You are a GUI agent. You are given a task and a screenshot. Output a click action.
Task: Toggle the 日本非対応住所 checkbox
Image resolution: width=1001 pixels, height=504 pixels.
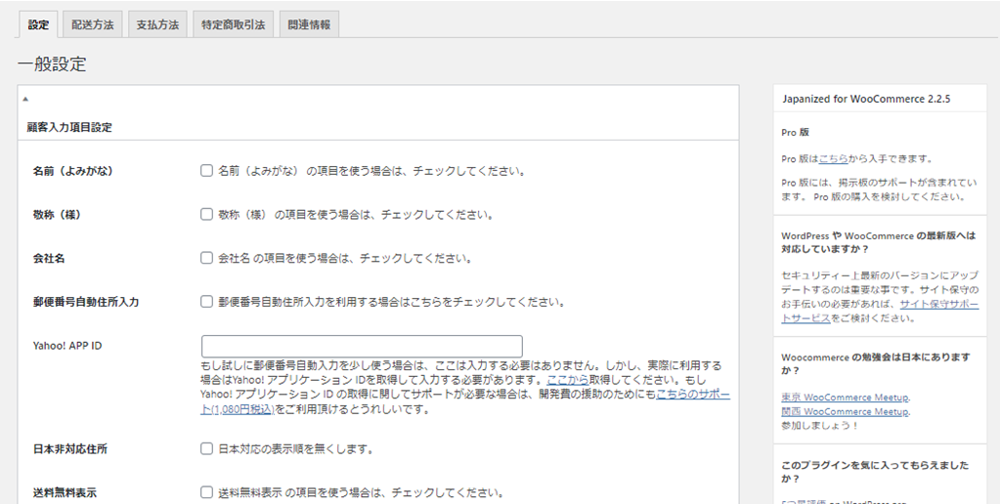point(206,449)
